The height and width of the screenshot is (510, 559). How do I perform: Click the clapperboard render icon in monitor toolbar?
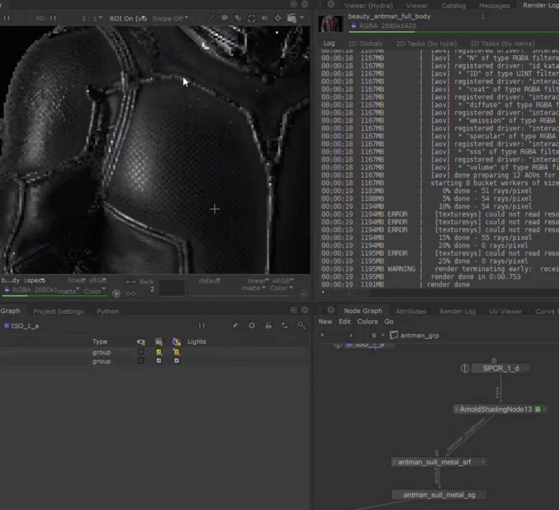click(x=292, y=18)
